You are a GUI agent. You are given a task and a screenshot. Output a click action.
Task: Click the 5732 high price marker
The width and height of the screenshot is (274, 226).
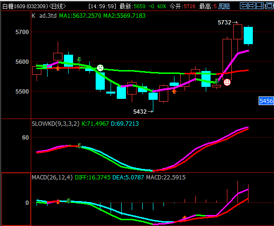click(x=227, y=23)
